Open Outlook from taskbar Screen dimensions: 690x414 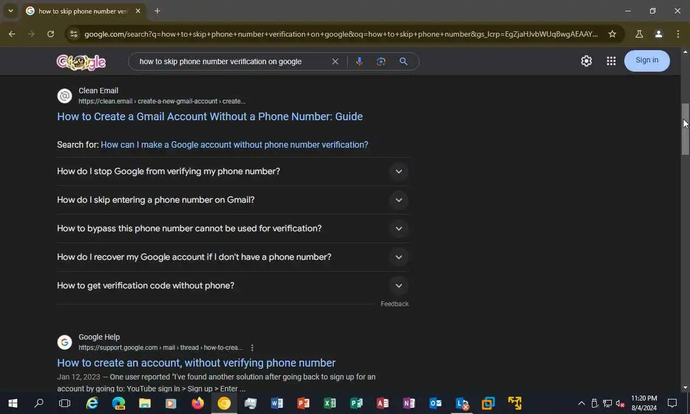[436, 403]
